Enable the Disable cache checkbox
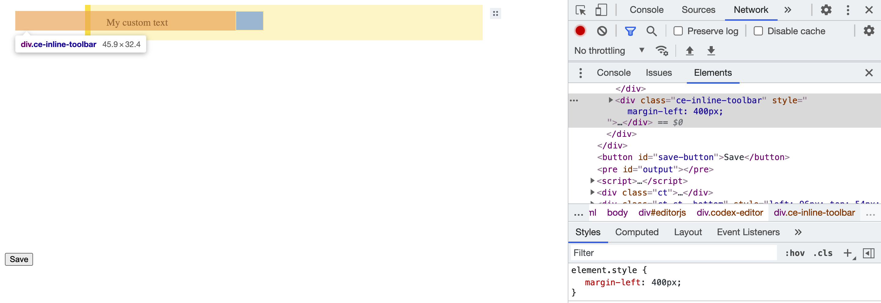This screenshot has width=881, height=303. point(759,31)
